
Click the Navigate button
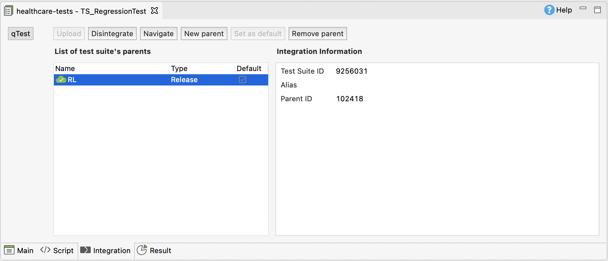coord(158,34)
